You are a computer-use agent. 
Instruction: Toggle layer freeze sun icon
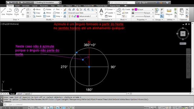click(72, 16)
